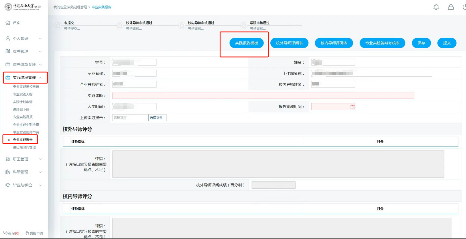Viewport: 466px width, 239px height.
Task: Click the 实践报告模板 button
Action: pos(246,43)
